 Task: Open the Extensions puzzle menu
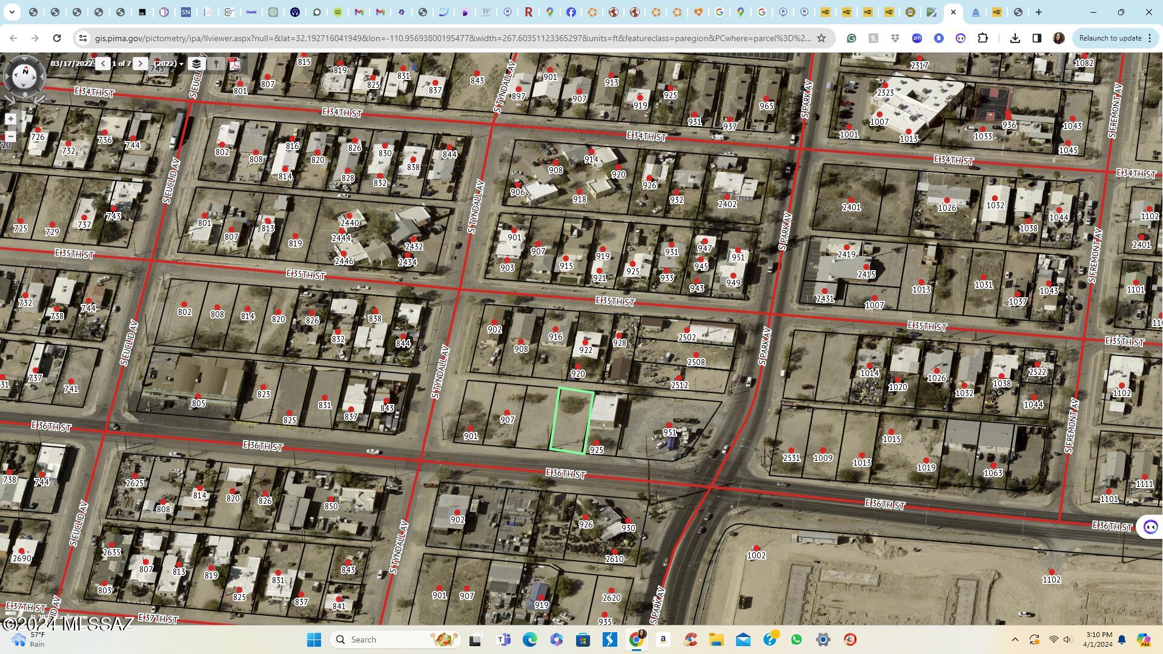[982, 38]
